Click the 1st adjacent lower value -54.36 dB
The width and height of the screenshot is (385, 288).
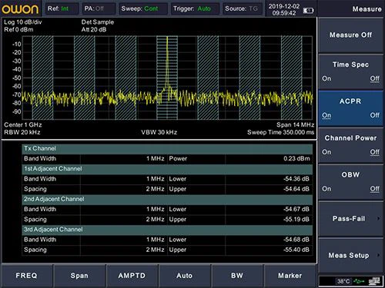click(296, 179)
